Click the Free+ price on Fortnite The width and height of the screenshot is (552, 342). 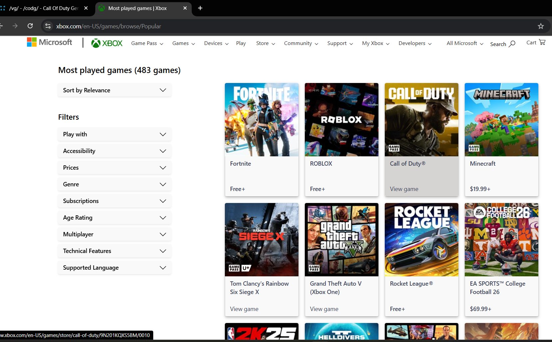(x=238, y=189)
